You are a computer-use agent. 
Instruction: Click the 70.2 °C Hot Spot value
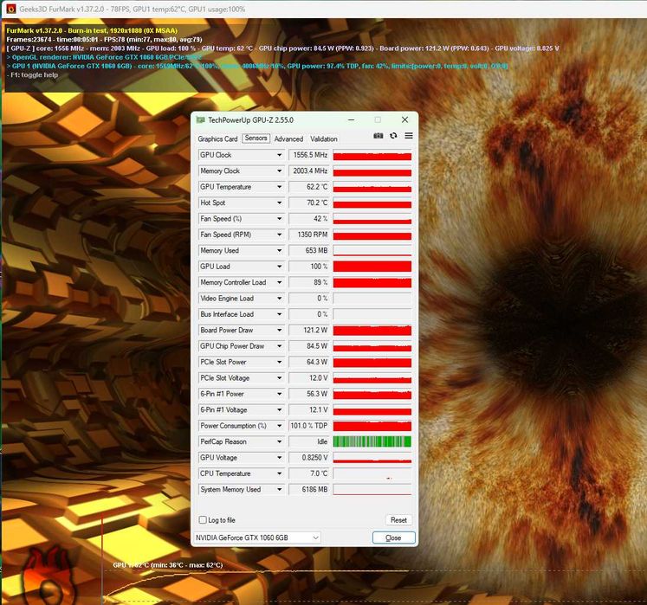point(308,203)
